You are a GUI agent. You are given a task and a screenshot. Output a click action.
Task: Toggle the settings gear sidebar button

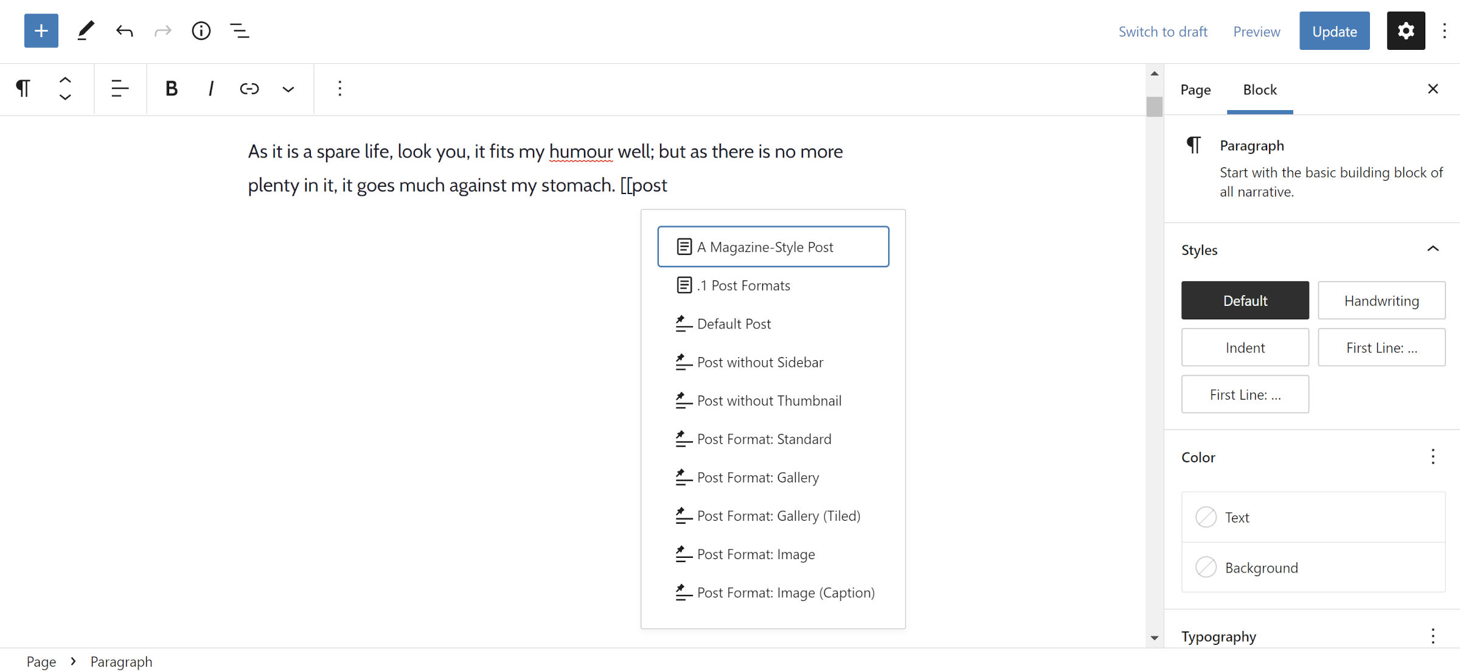point(1405,30)
